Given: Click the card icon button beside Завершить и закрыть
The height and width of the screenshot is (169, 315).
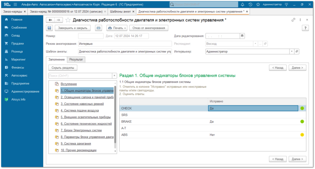Looking at the screenshot, I should pos(98,28).
